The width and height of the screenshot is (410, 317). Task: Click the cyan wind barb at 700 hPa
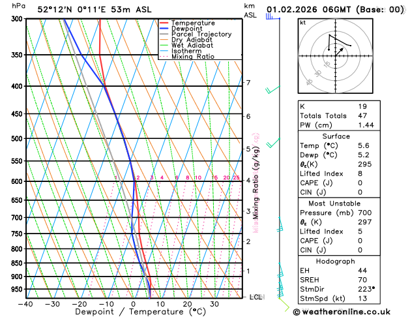tap(280, 224)
